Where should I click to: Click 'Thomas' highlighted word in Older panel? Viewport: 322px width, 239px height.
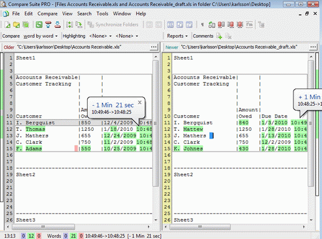pyautogui.click(x=35, y=129)
